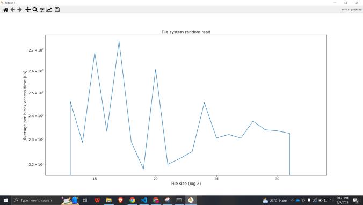Image resolution: width=363 pixels, height=205 pixels.
Task: Activate the Pan axes tool
Action: point(28,10)
